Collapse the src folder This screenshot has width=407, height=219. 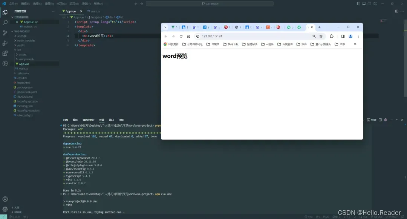tap(15, 50)
